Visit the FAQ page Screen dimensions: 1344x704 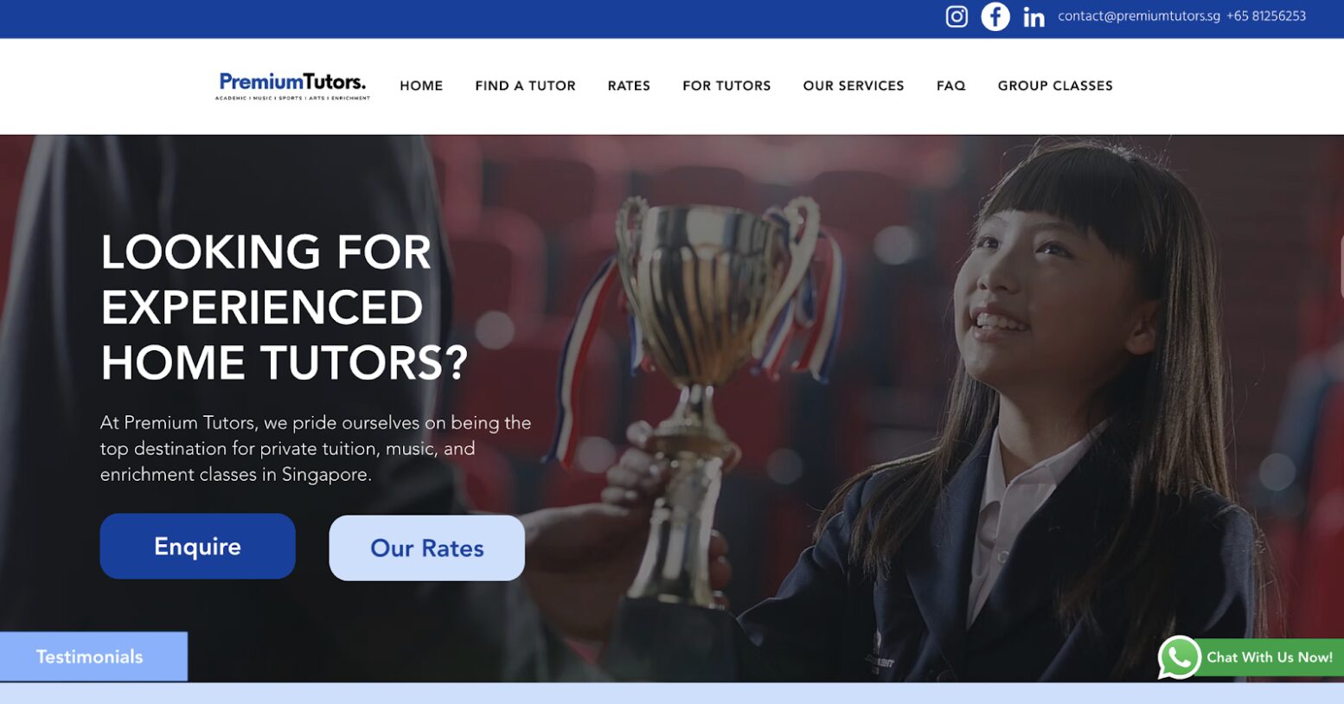[950, 86]
